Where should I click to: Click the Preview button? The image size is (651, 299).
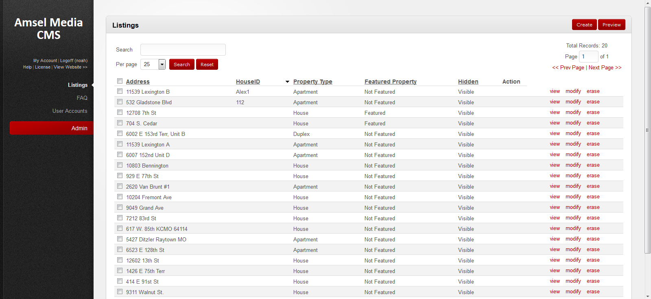tap(612, 25)
